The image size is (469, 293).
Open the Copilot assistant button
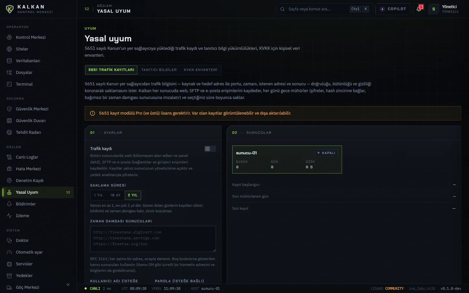[393, 9]
